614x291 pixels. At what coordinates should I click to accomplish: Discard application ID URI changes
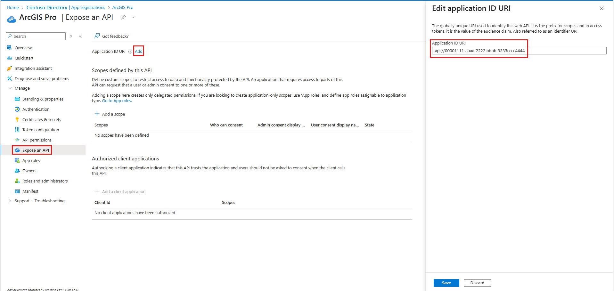click(477, 283)
